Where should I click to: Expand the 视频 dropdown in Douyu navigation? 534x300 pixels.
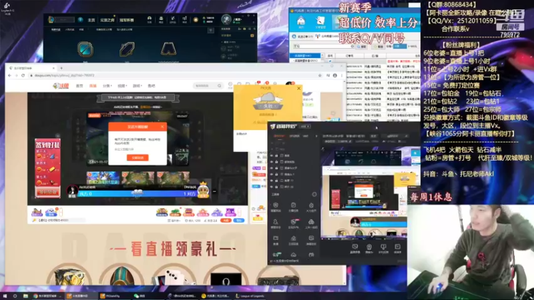(x=122, y=86)
